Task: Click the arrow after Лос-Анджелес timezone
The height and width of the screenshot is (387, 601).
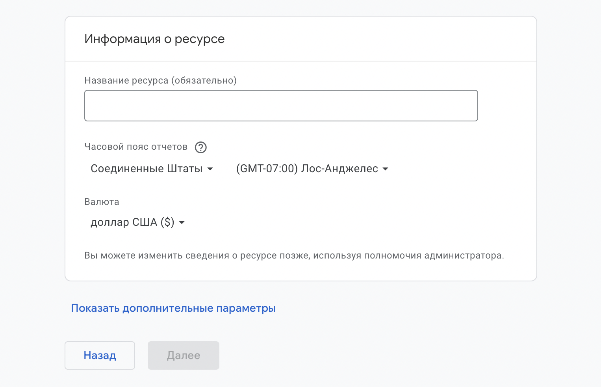Action: tap(386, 169)
